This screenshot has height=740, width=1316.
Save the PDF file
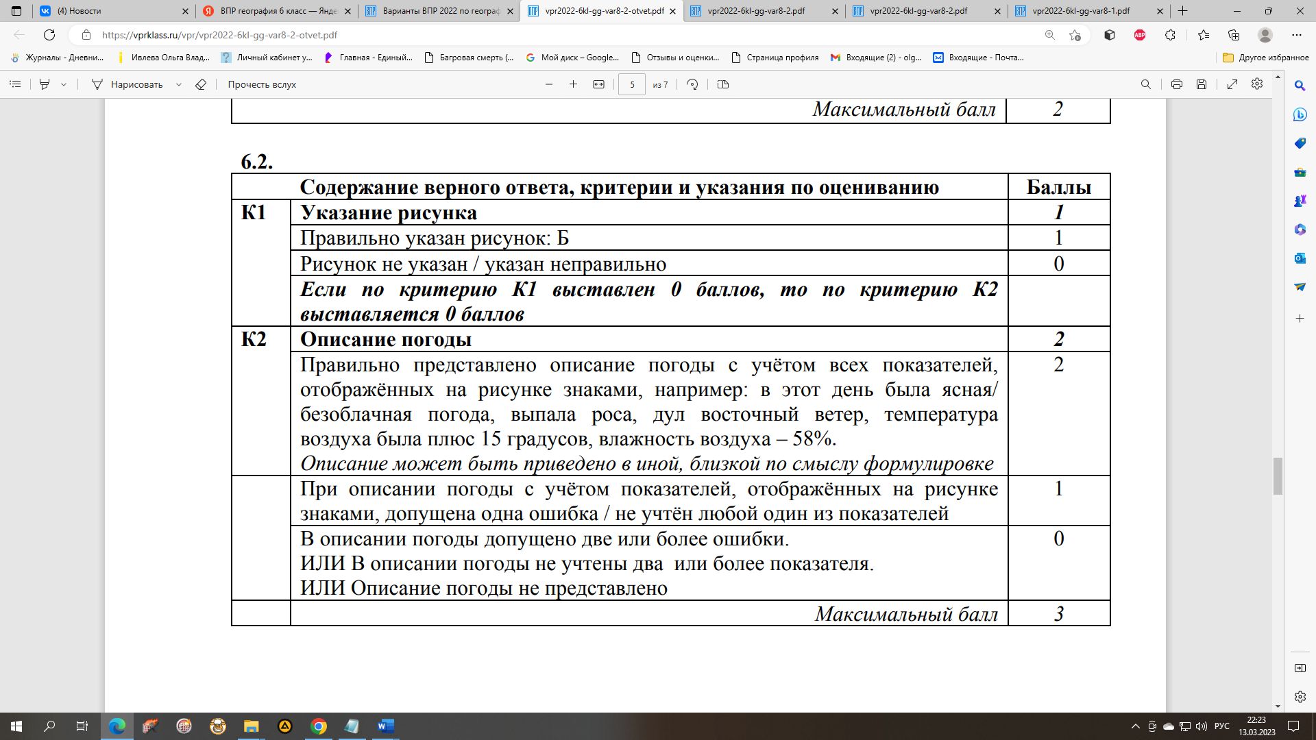pyautogui.click(x=1202, y=84)
